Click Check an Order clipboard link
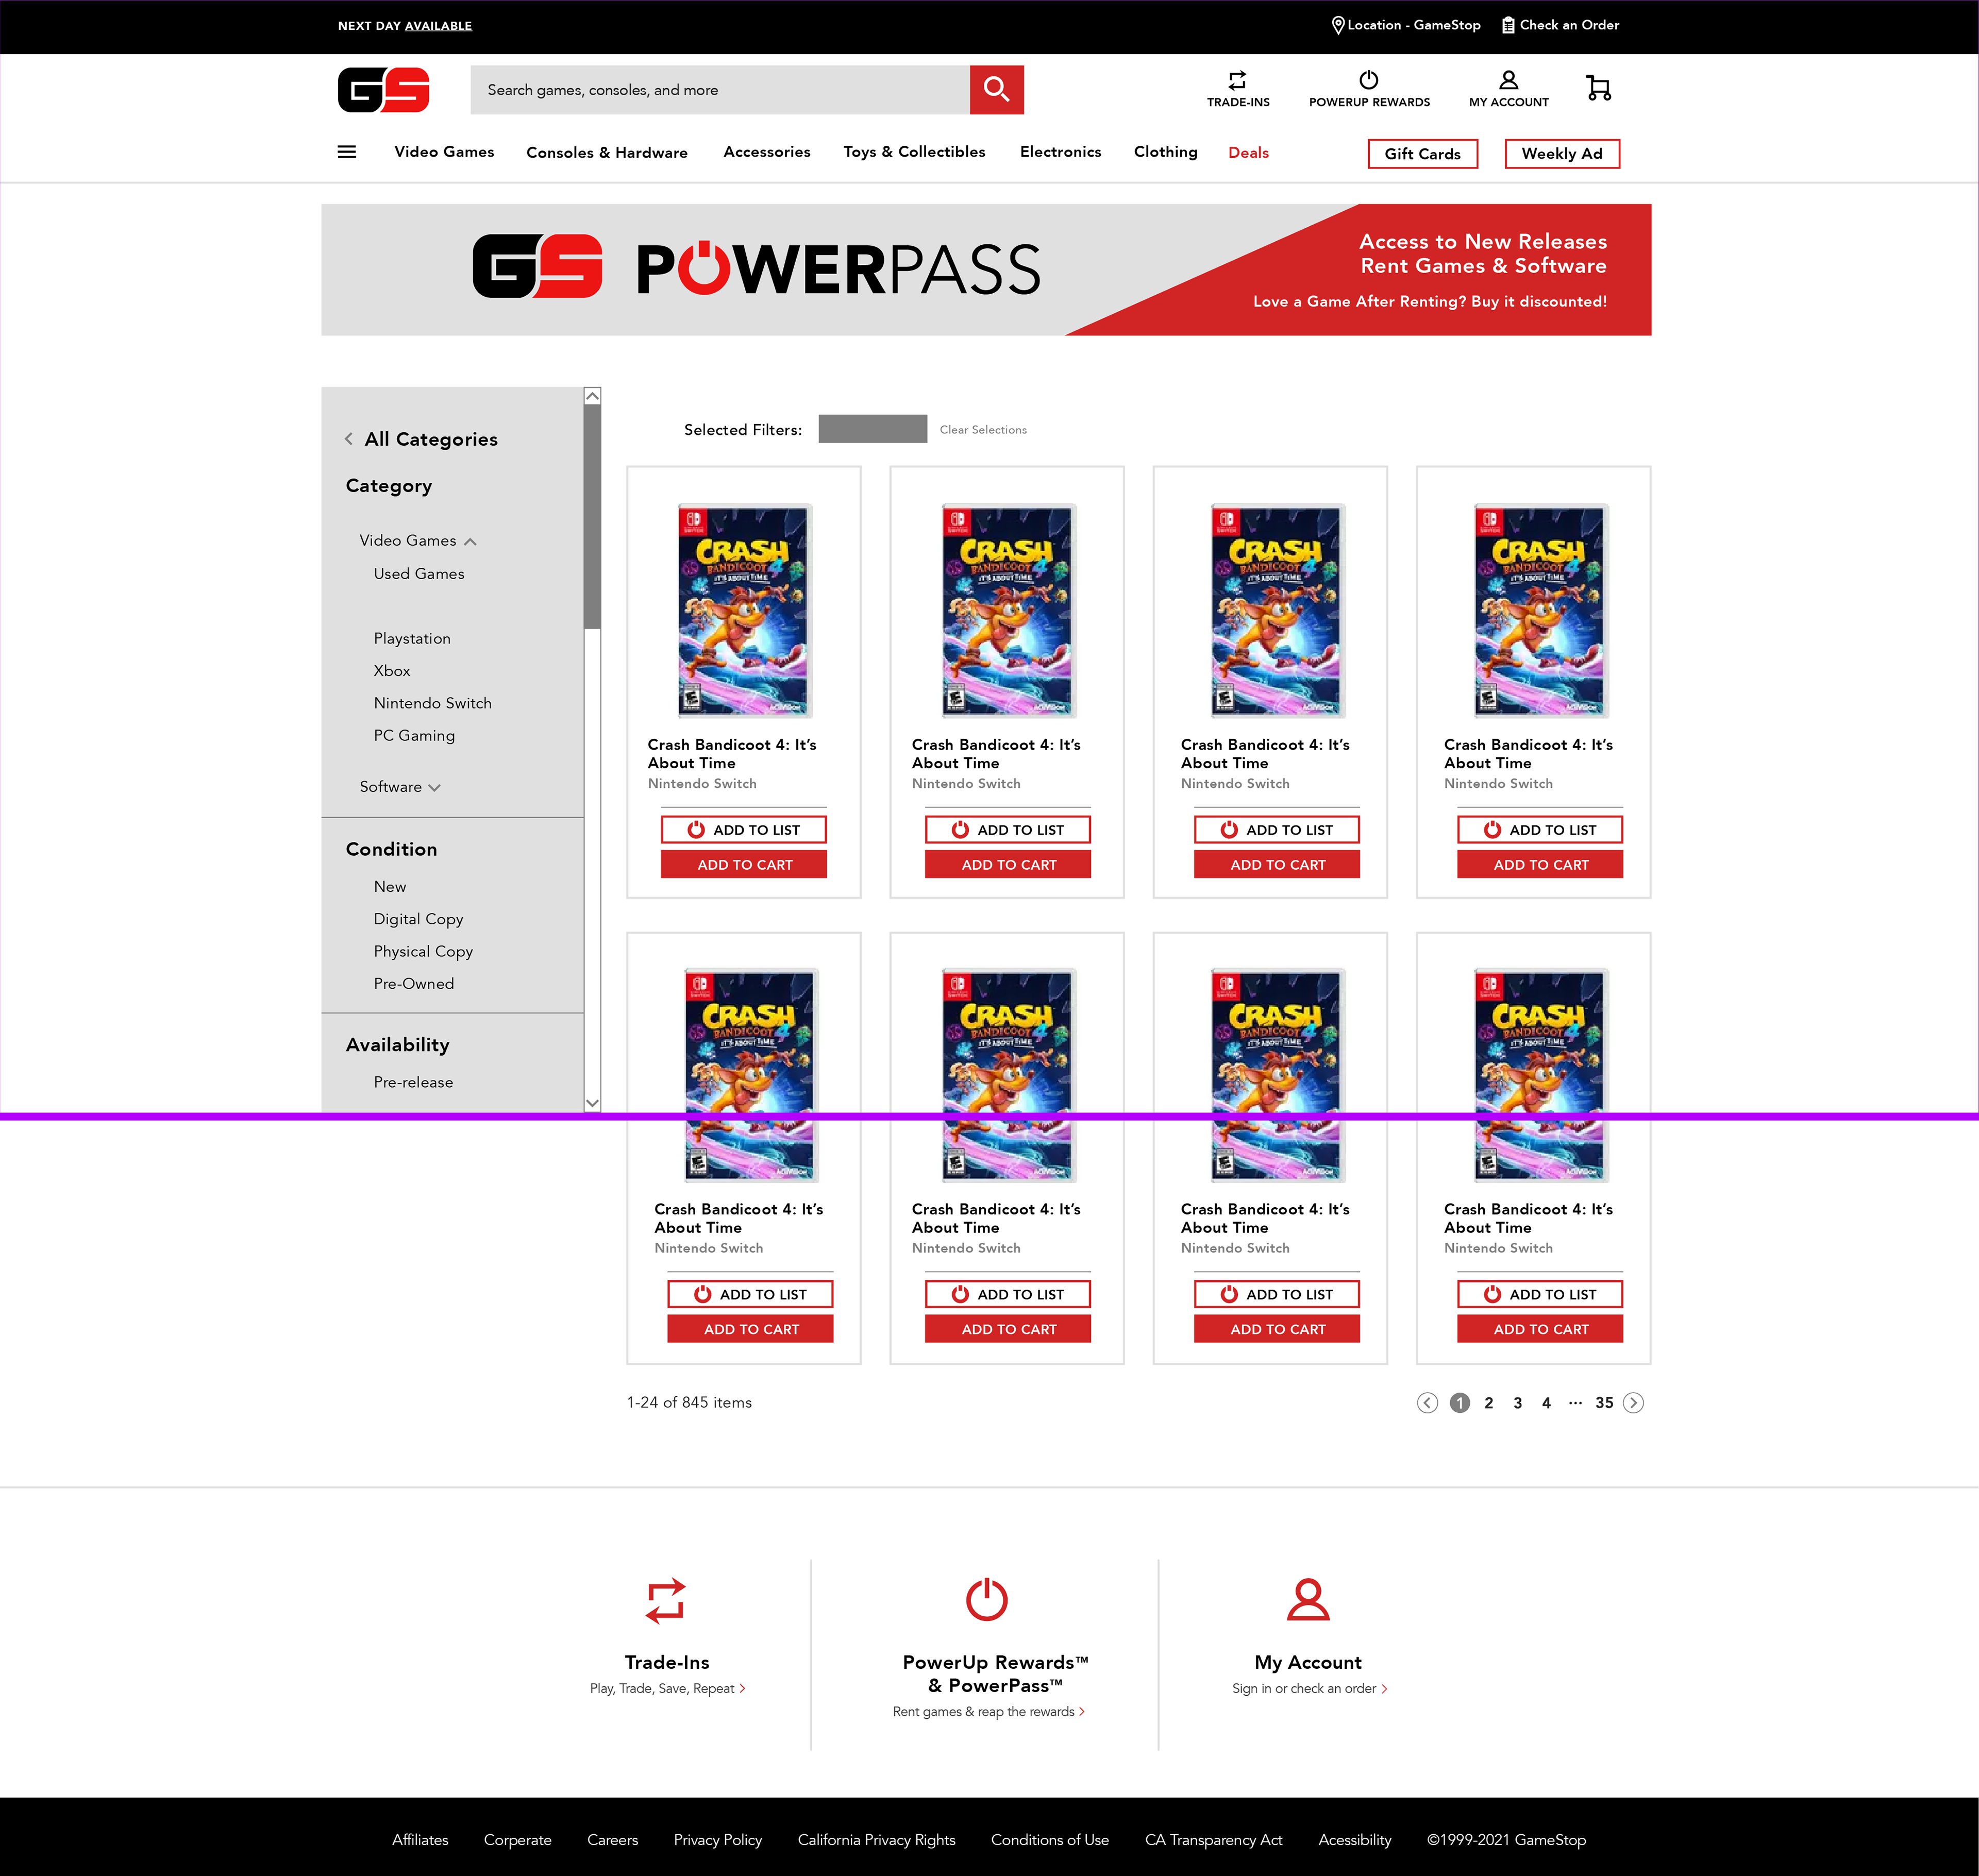This screenshot has width=1979, height=1876. click(x=1560, y=25)
